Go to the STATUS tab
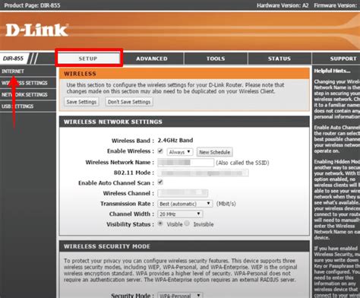Image resolution: width=360 pixels, height=298 pixels. pos(279,59)
